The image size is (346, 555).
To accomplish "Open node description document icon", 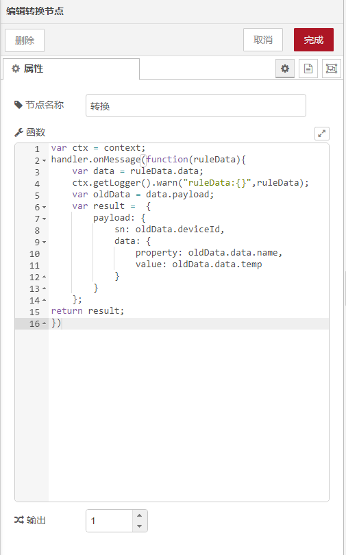I will [308, 69].
